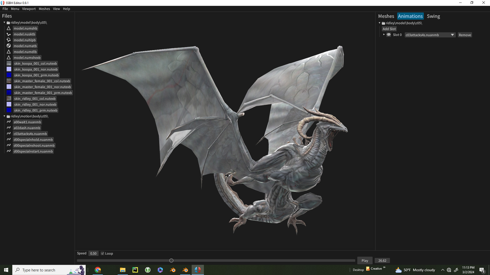This screenshot has height=275, width=490.
Task: Disable the Loop checkbox
Action: tap(102, 253)
